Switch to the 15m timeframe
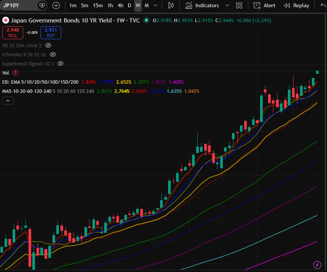This screenshot has height=272, width=327. (98, 6)
